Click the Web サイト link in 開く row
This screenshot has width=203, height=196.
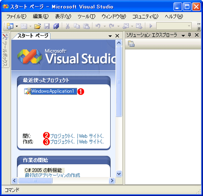click(x=92, y=136)
